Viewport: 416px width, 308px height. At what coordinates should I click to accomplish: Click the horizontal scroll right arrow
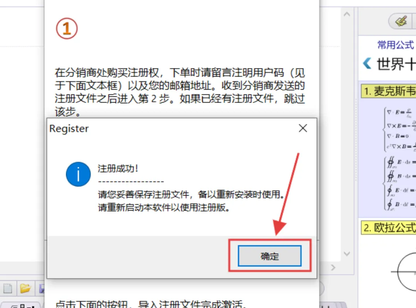pos(333,268)
